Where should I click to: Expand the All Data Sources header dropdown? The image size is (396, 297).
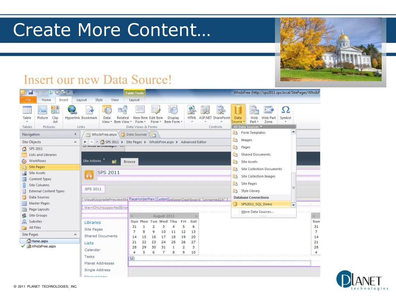[248, 127]
